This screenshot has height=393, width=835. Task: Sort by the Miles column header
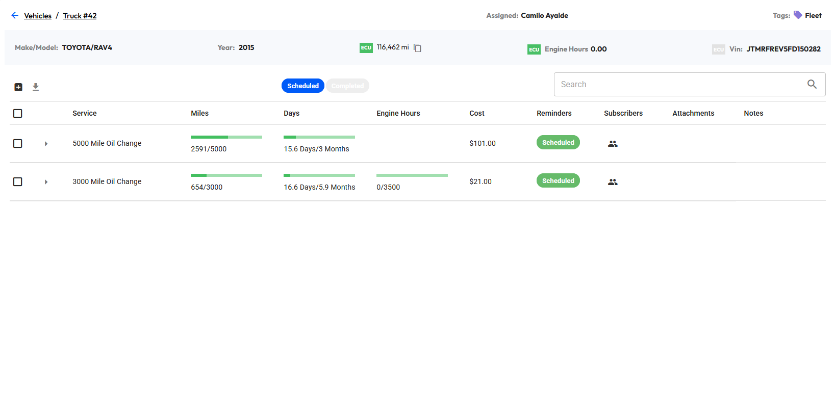tap(199, 113)
